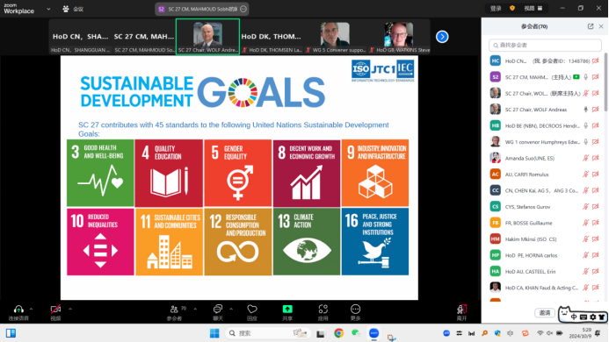Click the Windows taskbar search box

[x=268, y=333]
